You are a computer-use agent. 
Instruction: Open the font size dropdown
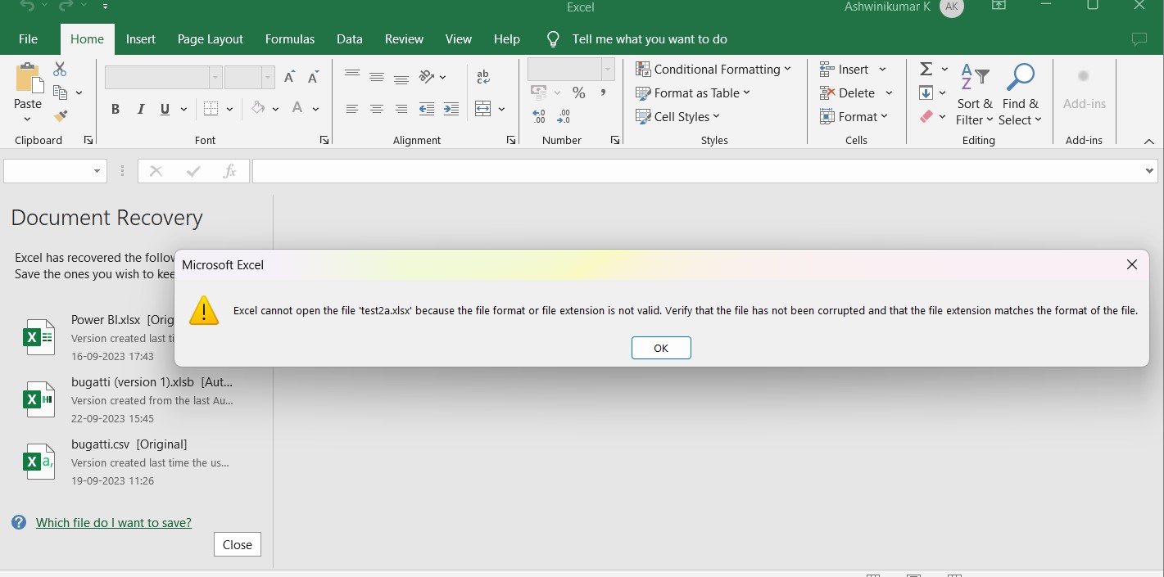point(268,78)
